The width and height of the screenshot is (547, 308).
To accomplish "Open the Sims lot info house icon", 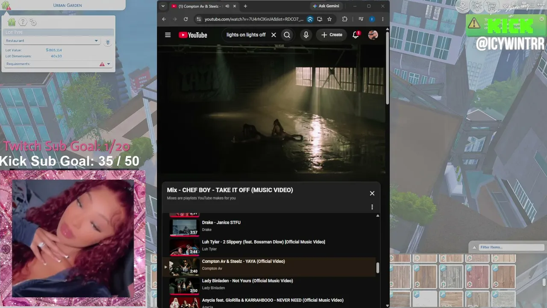I will (x=6, y=5).
